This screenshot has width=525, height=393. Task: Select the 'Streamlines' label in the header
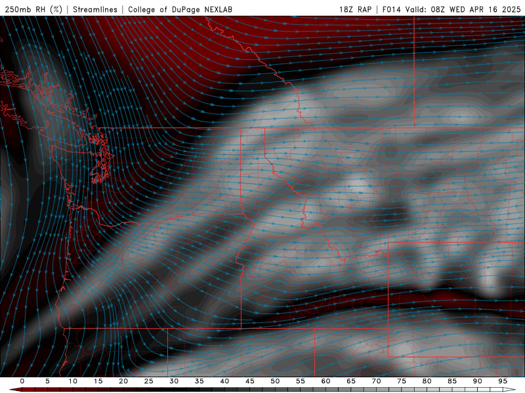pyautogui.click(x=95, y=10)
